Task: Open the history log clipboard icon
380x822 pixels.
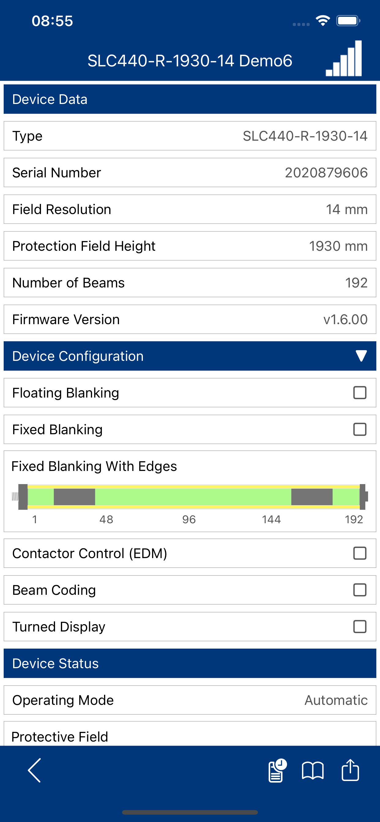Action: pos(278,770)
